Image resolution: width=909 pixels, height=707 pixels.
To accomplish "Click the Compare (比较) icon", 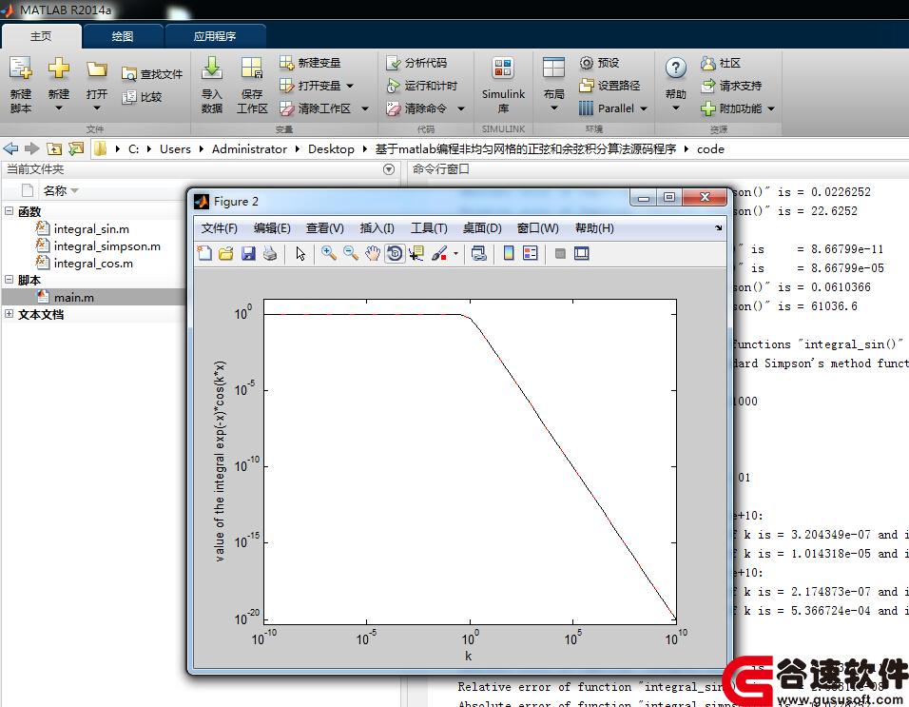I will [128, 97].
